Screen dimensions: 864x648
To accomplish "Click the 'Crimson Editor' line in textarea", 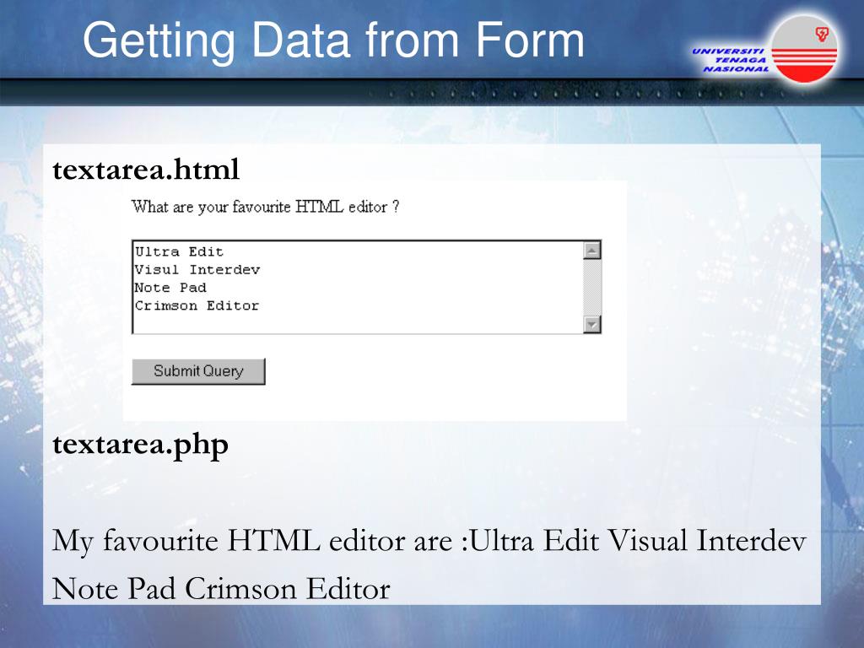I will 197,305.
